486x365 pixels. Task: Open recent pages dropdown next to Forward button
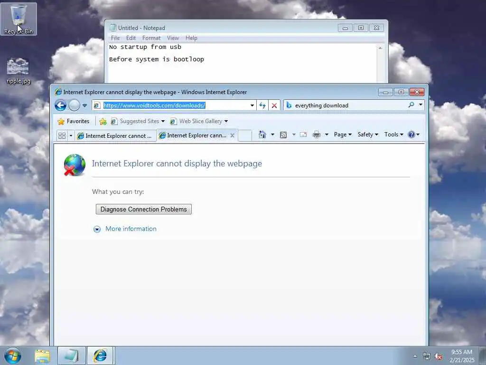tap(84, 105)
